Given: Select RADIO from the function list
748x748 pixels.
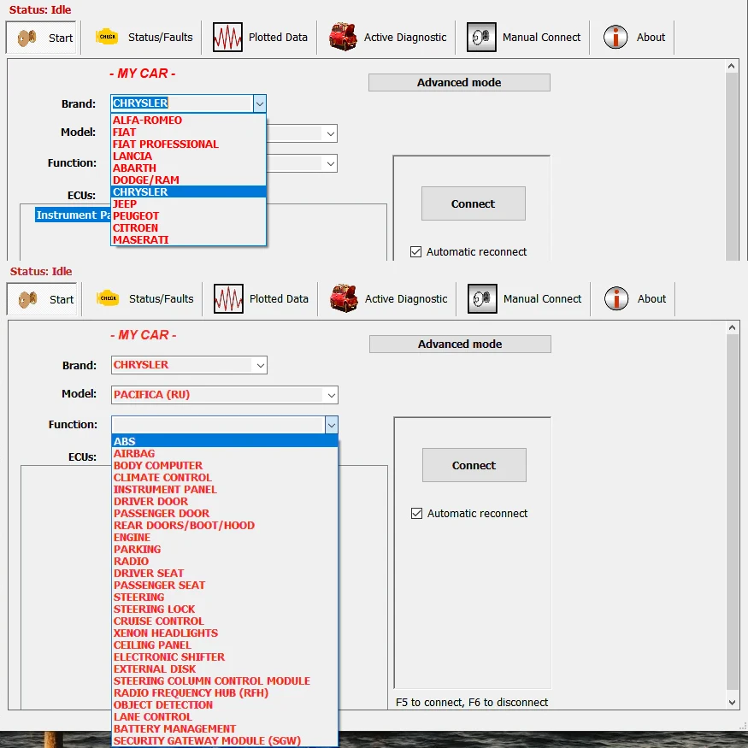Looking at the screenshot, I should [x=225, y=561].
